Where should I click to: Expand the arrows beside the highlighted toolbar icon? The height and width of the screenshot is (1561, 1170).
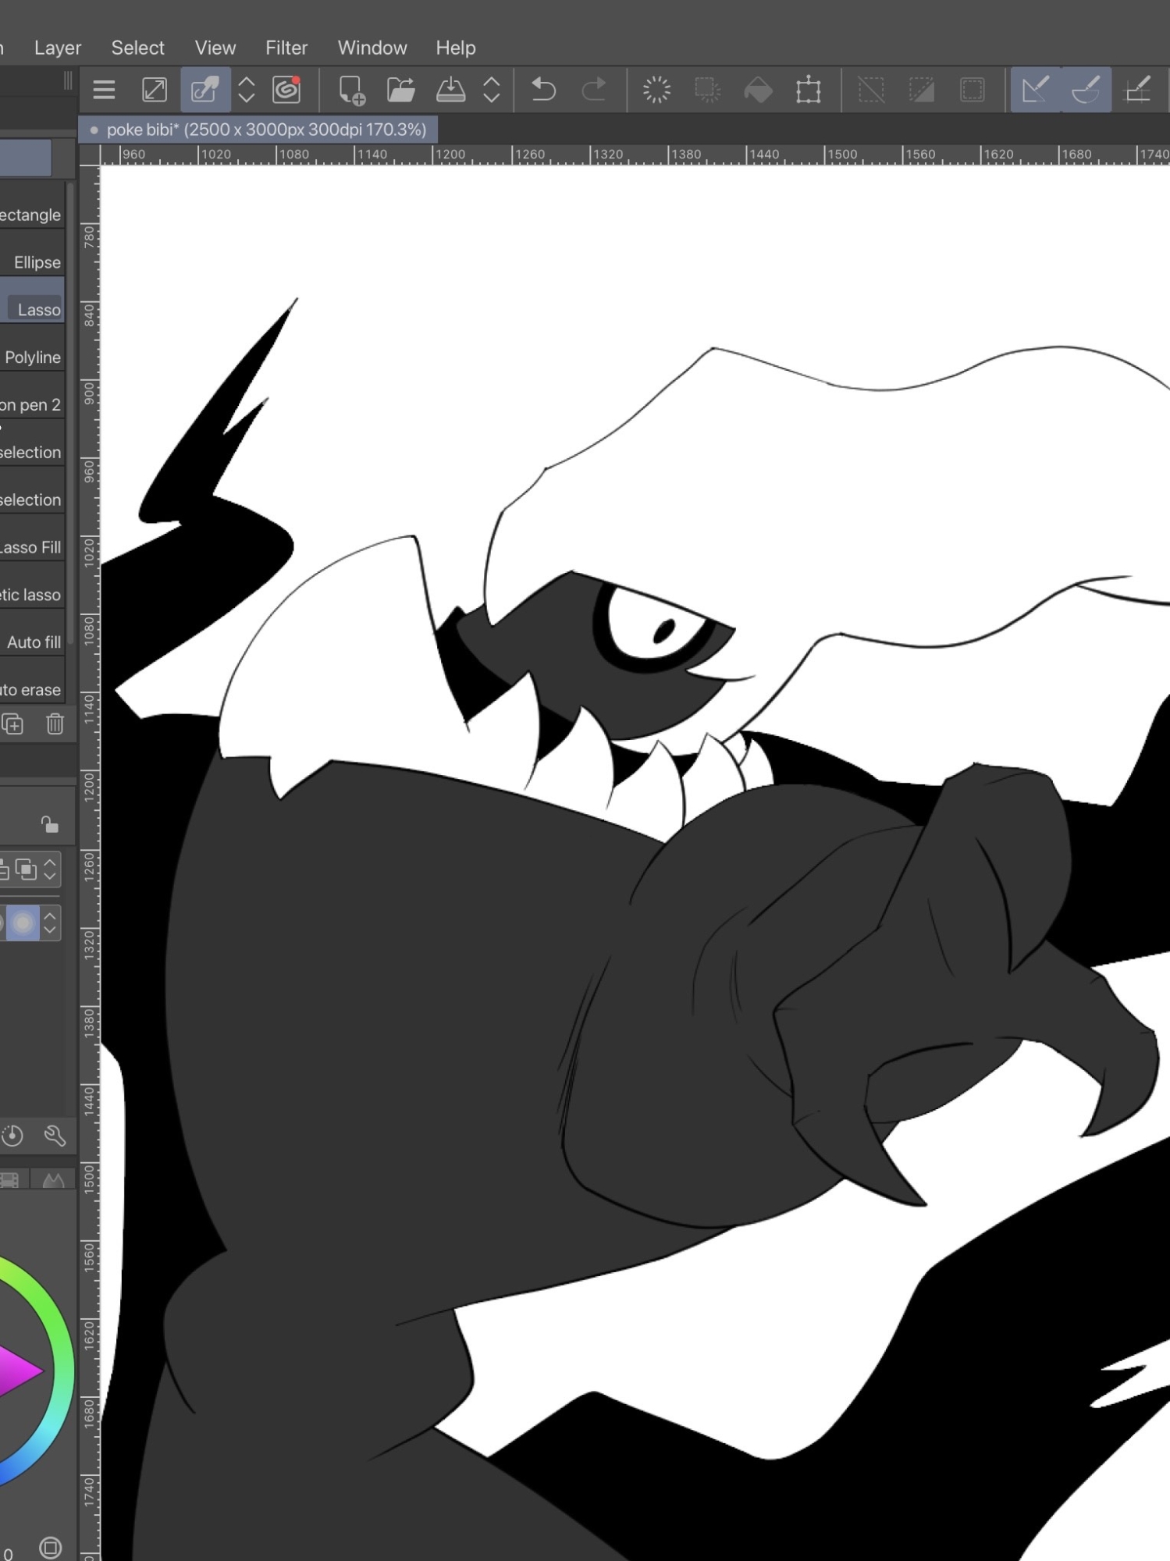247,91
